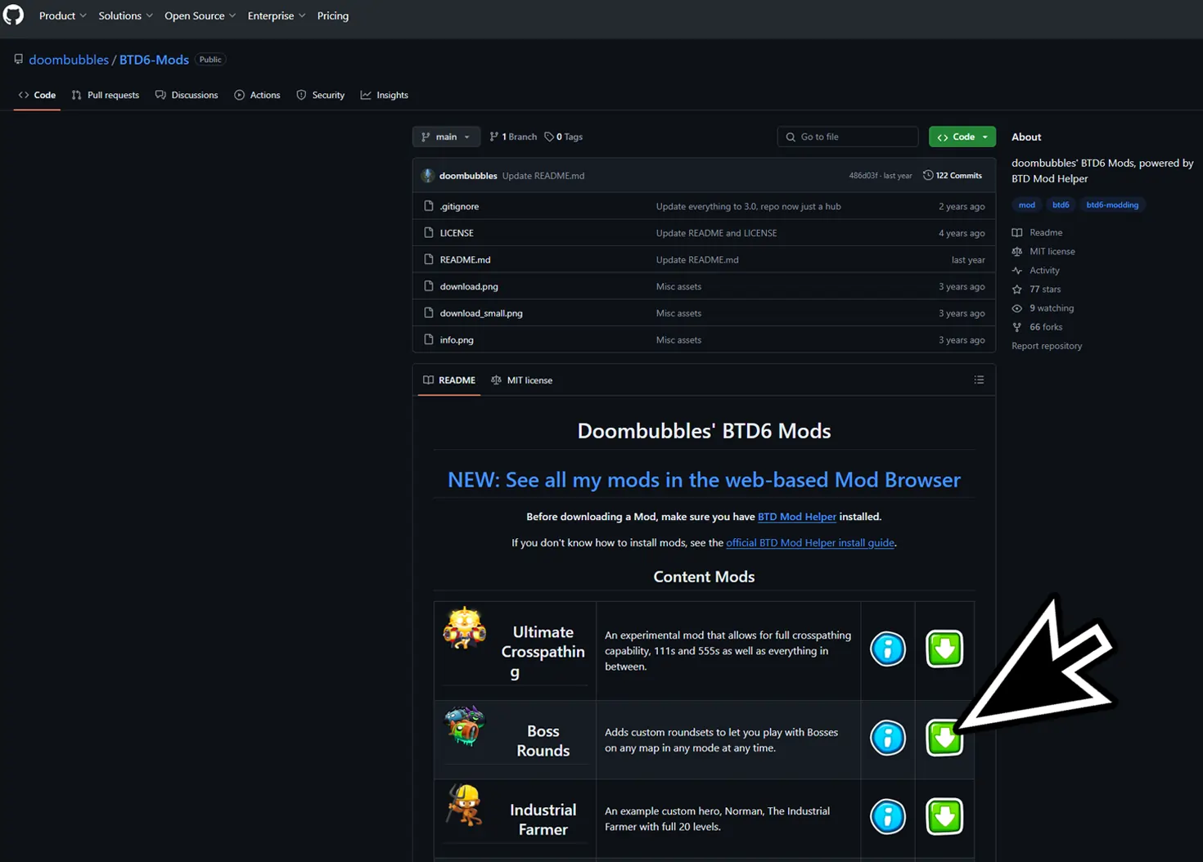Click the info icon for Ultimate Crosspathing
Viewport: 1203px width, 862px height.
888,649
